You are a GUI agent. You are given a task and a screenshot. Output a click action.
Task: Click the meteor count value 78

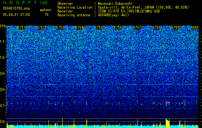pyautogui.click(x=47, y=15)
